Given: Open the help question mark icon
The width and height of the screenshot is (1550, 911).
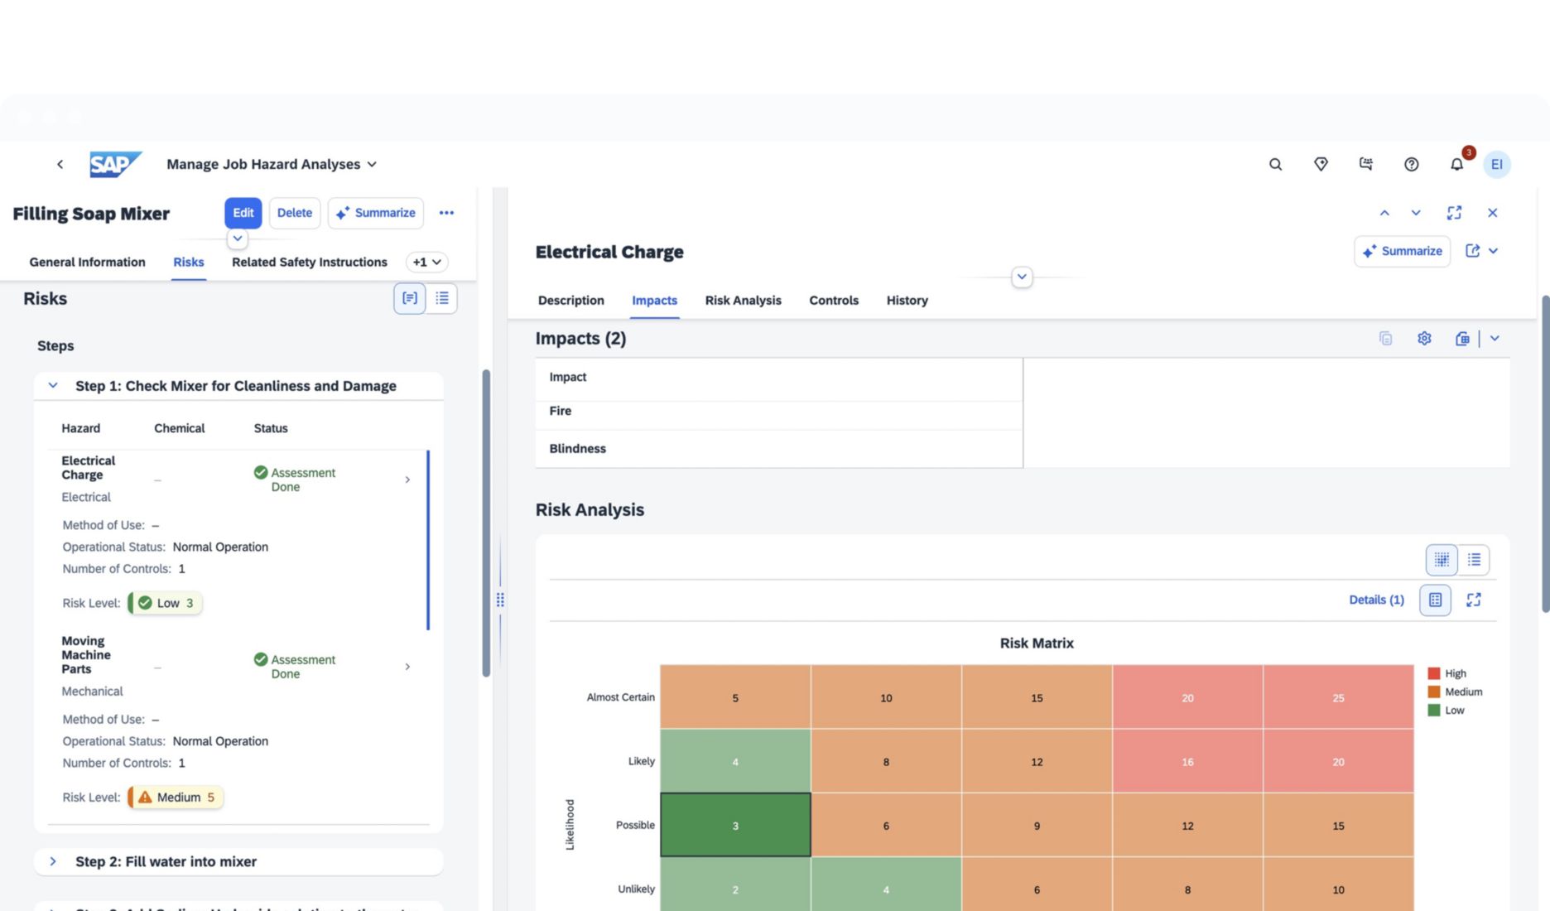Looking at the screenshot, I should [1411, 165].
